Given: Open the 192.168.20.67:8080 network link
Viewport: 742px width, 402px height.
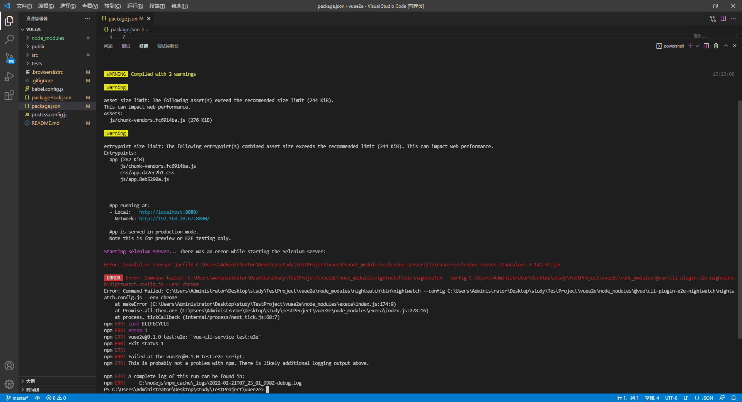Looking at the screenshot, I should point(174,219).
